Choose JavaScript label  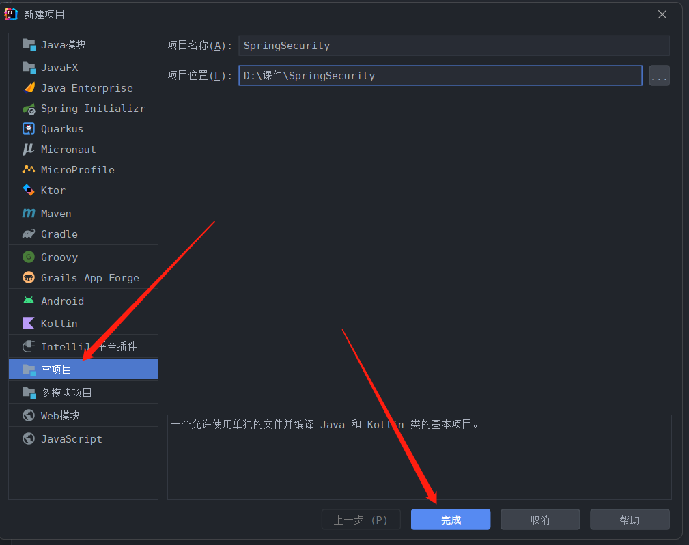tap(71, 438)
